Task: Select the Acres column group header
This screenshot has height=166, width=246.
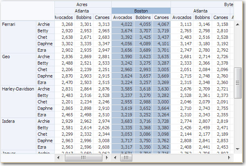Action: [x=83, y=4]
